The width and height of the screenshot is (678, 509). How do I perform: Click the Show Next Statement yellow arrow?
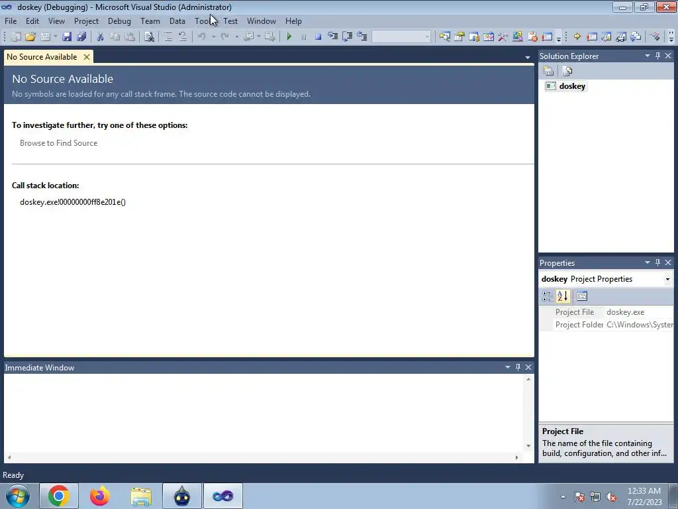pos(577,37)
